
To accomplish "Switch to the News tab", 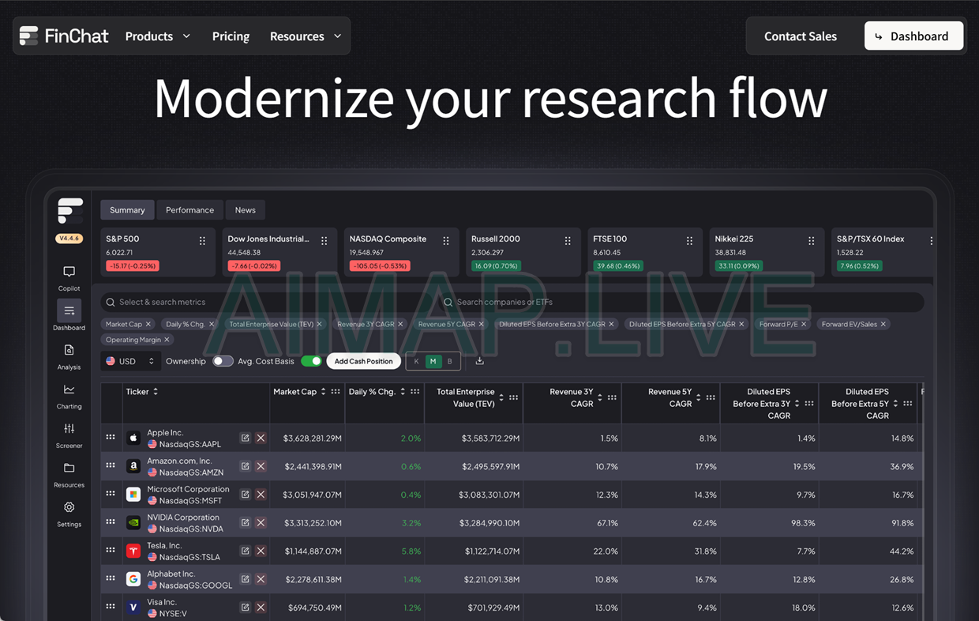I will click(x=245, y=210).
